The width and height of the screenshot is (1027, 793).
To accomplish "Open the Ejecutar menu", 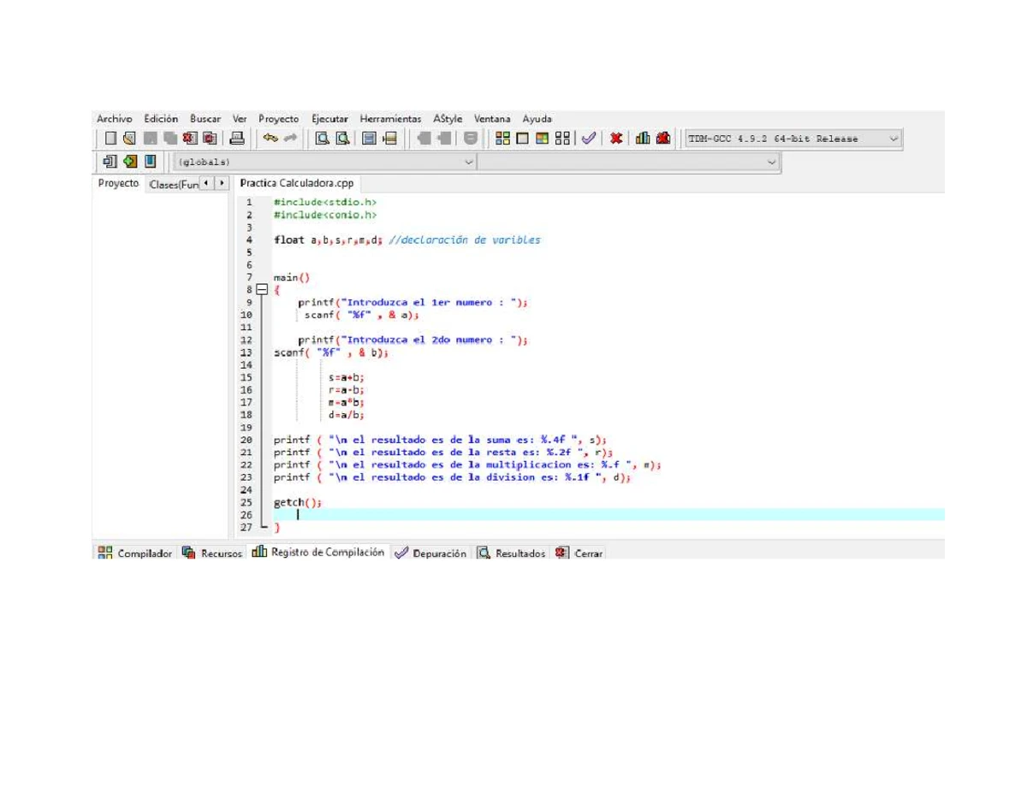I will tap(329, 119).
